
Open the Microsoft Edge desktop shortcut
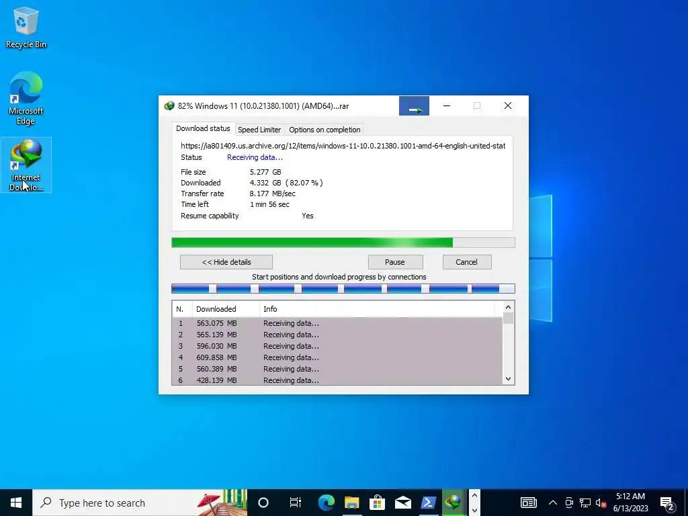[26, 98]
